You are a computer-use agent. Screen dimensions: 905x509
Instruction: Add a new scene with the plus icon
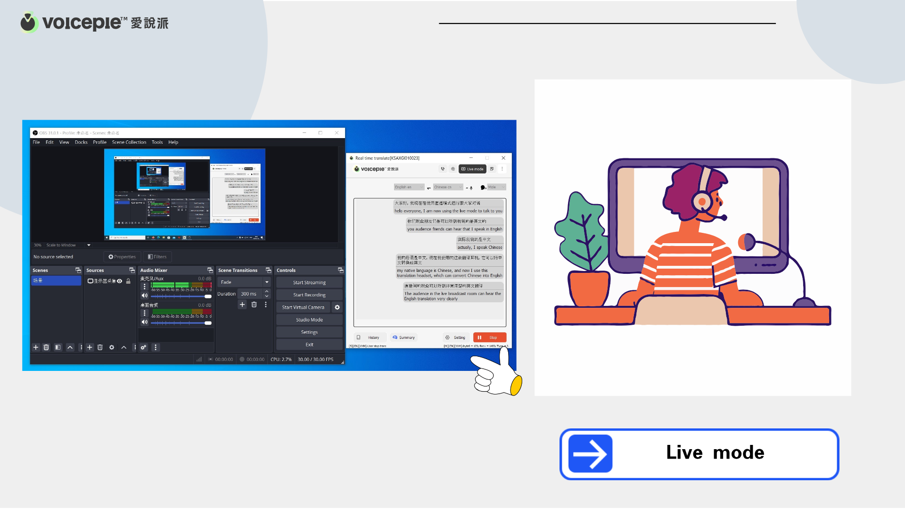(36, 347)
